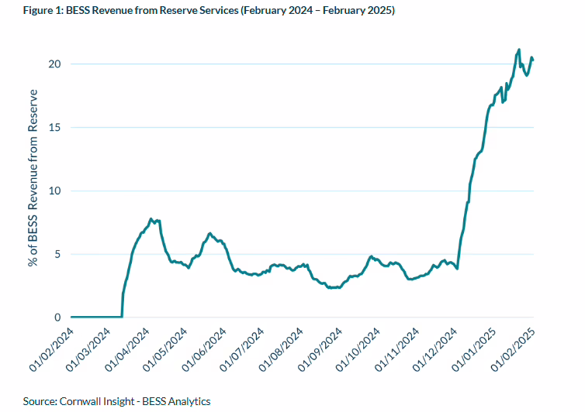This screenshot has width=585, height=412.
Task: Click the Cornwall Insight source text
Action: pos(116,401)
